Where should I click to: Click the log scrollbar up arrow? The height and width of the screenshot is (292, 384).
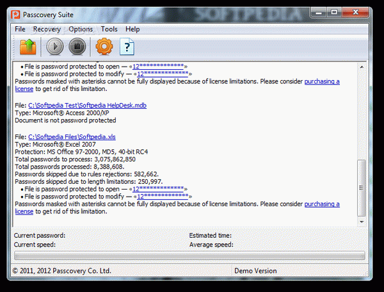click(362, 67)
